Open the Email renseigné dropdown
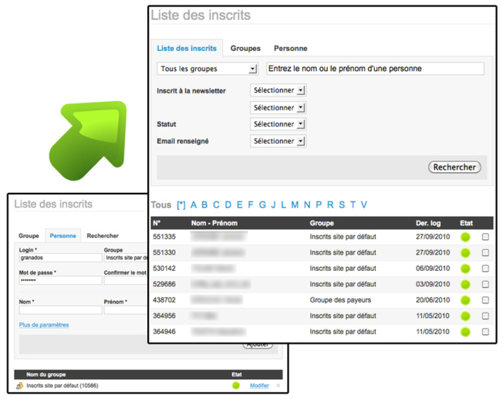The image size is (503, 399). (x=279, y=141)
